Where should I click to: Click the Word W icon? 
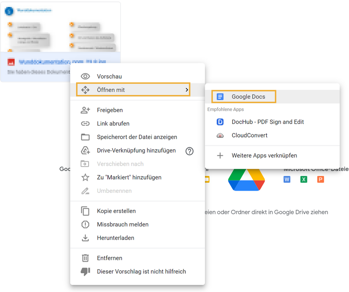287,179
